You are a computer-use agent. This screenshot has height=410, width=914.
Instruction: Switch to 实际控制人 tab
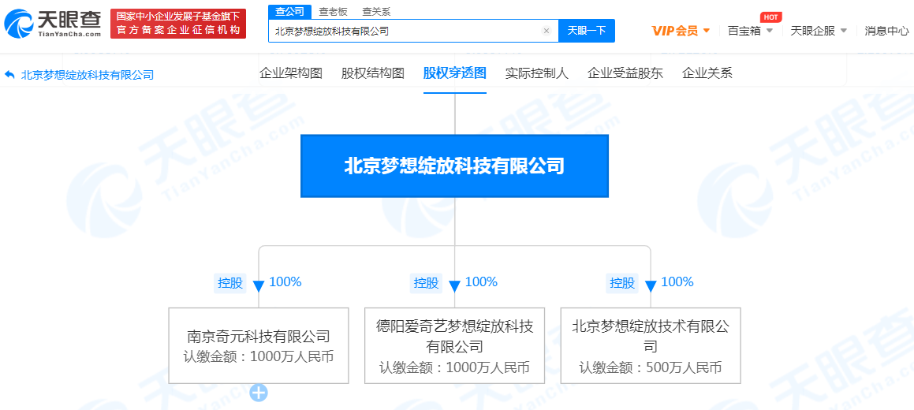click(x=537, y=73)
